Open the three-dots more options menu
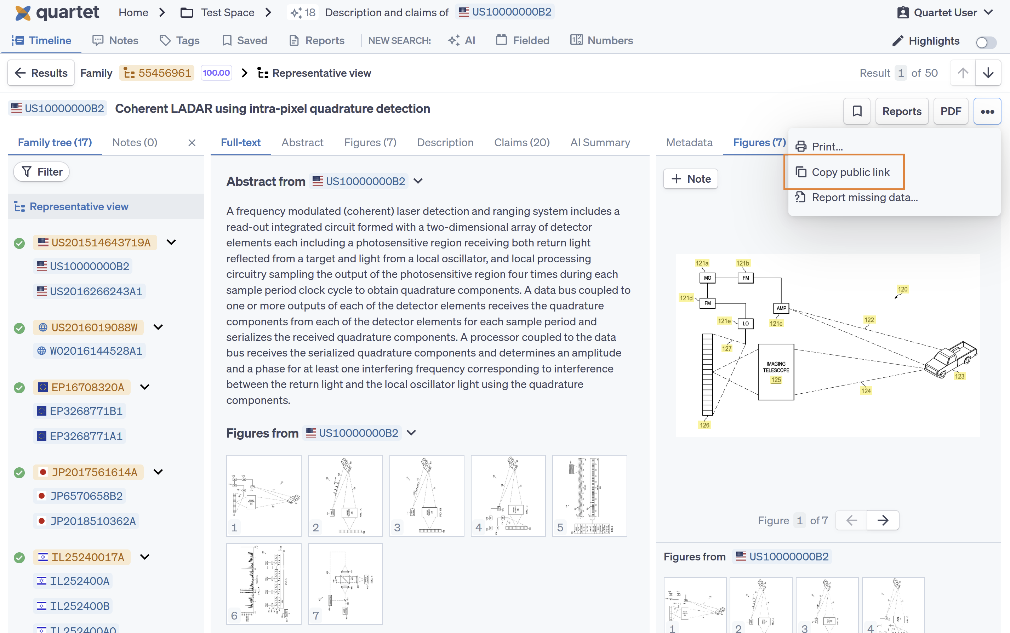The width and height of the screenshot is (1010, 633). (x=987, y=111)
